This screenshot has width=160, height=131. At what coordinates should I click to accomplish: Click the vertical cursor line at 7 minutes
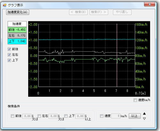click(117, 55)
